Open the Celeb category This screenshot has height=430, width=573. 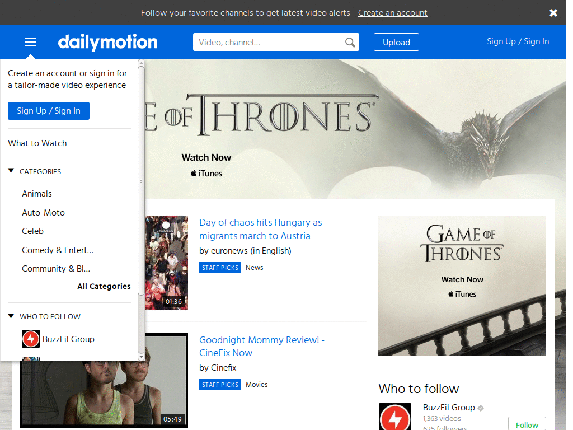click(32, 231)
